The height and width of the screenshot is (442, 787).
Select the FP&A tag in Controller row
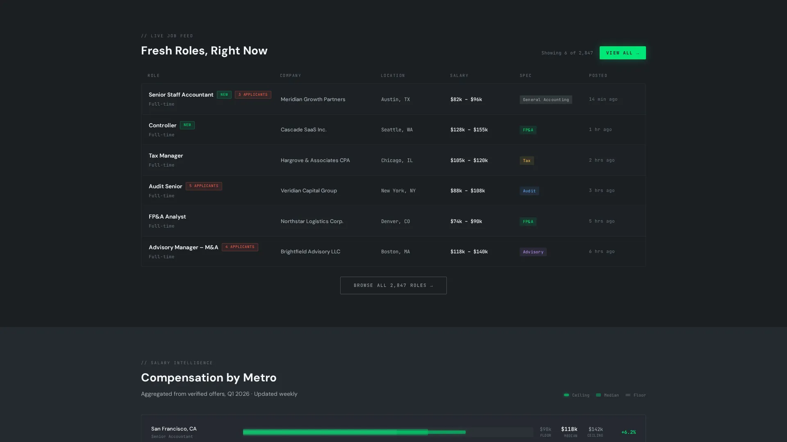point(528,130)
